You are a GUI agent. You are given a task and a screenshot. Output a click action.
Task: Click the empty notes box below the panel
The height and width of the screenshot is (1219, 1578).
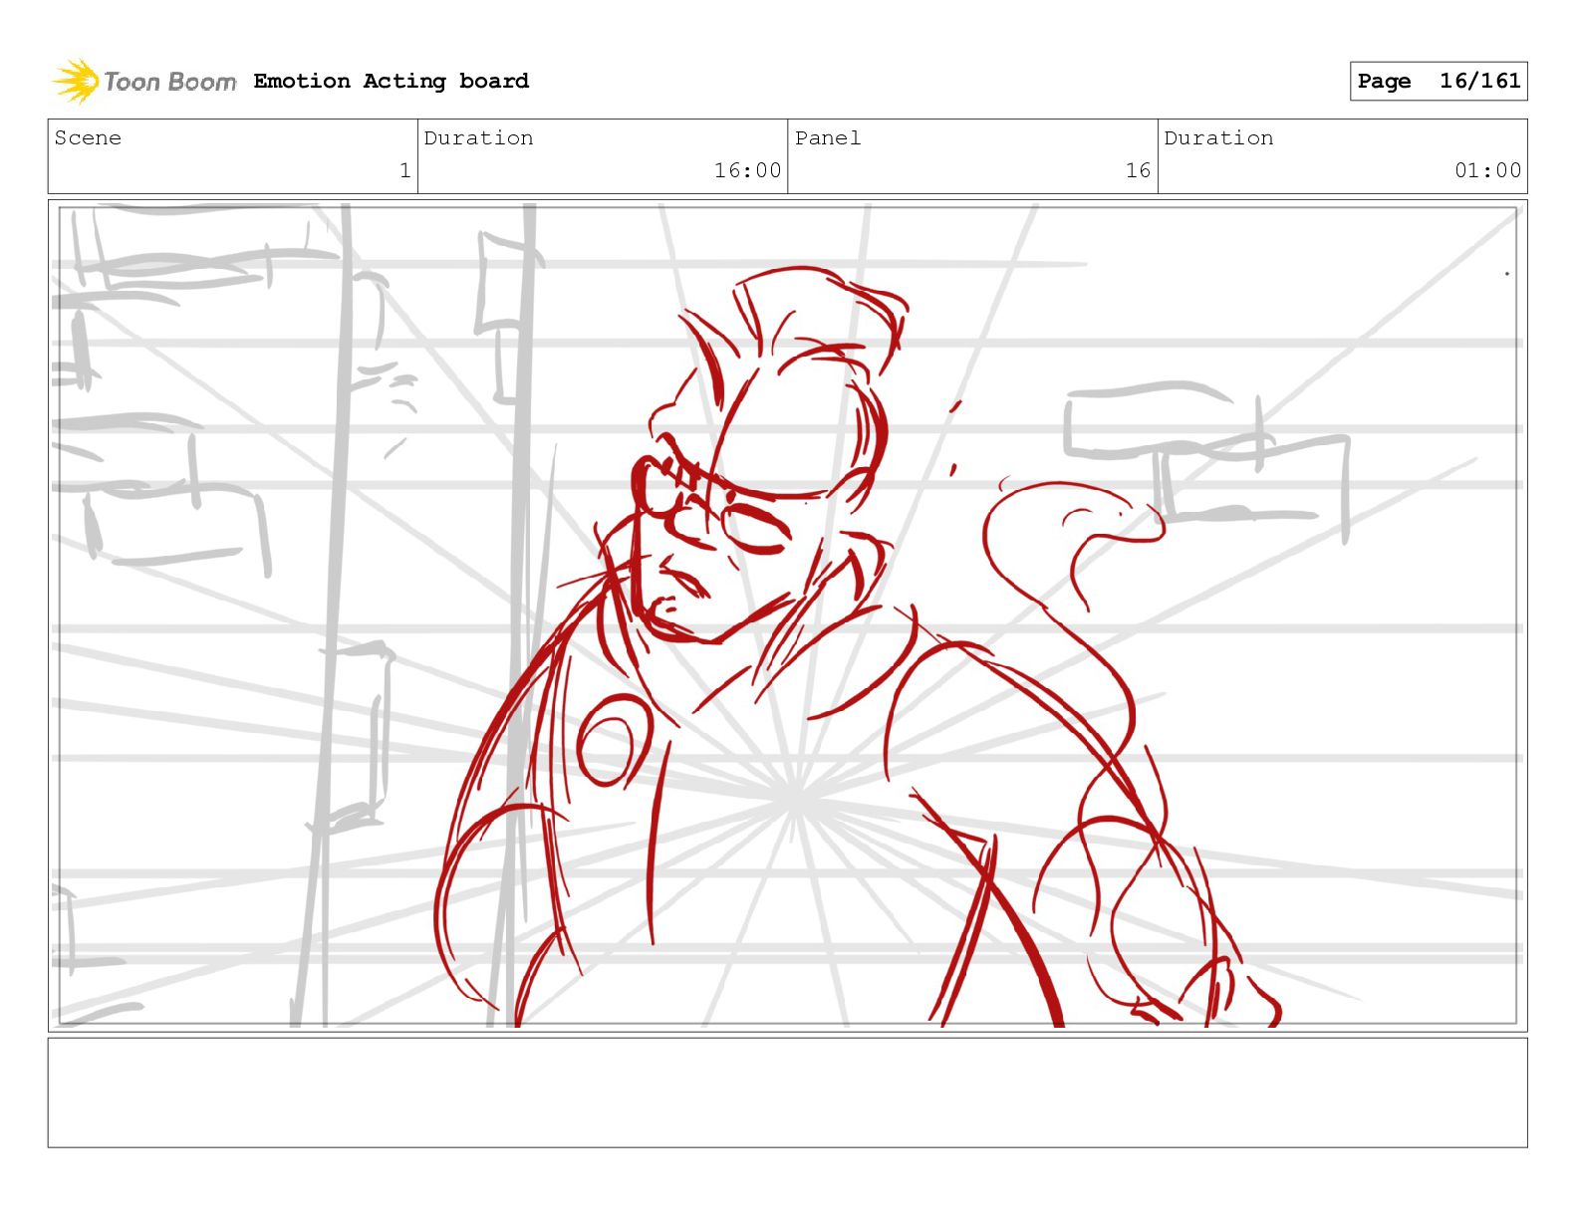coord(787,1093)
